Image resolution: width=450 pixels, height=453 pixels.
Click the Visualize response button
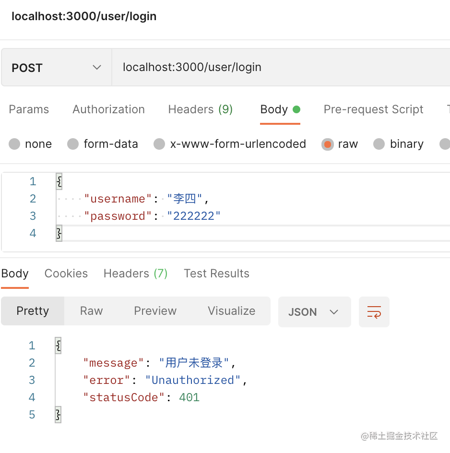point(231,311)
